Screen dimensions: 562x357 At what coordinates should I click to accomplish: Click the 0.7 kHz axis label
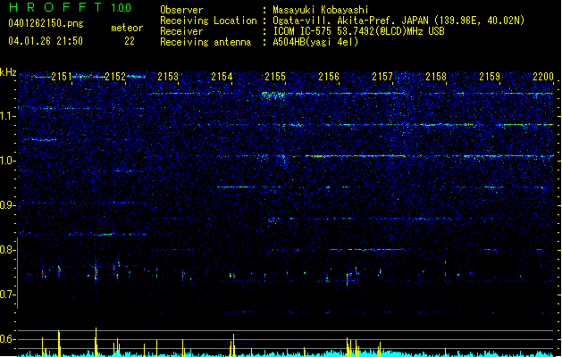tap(7, 295)
